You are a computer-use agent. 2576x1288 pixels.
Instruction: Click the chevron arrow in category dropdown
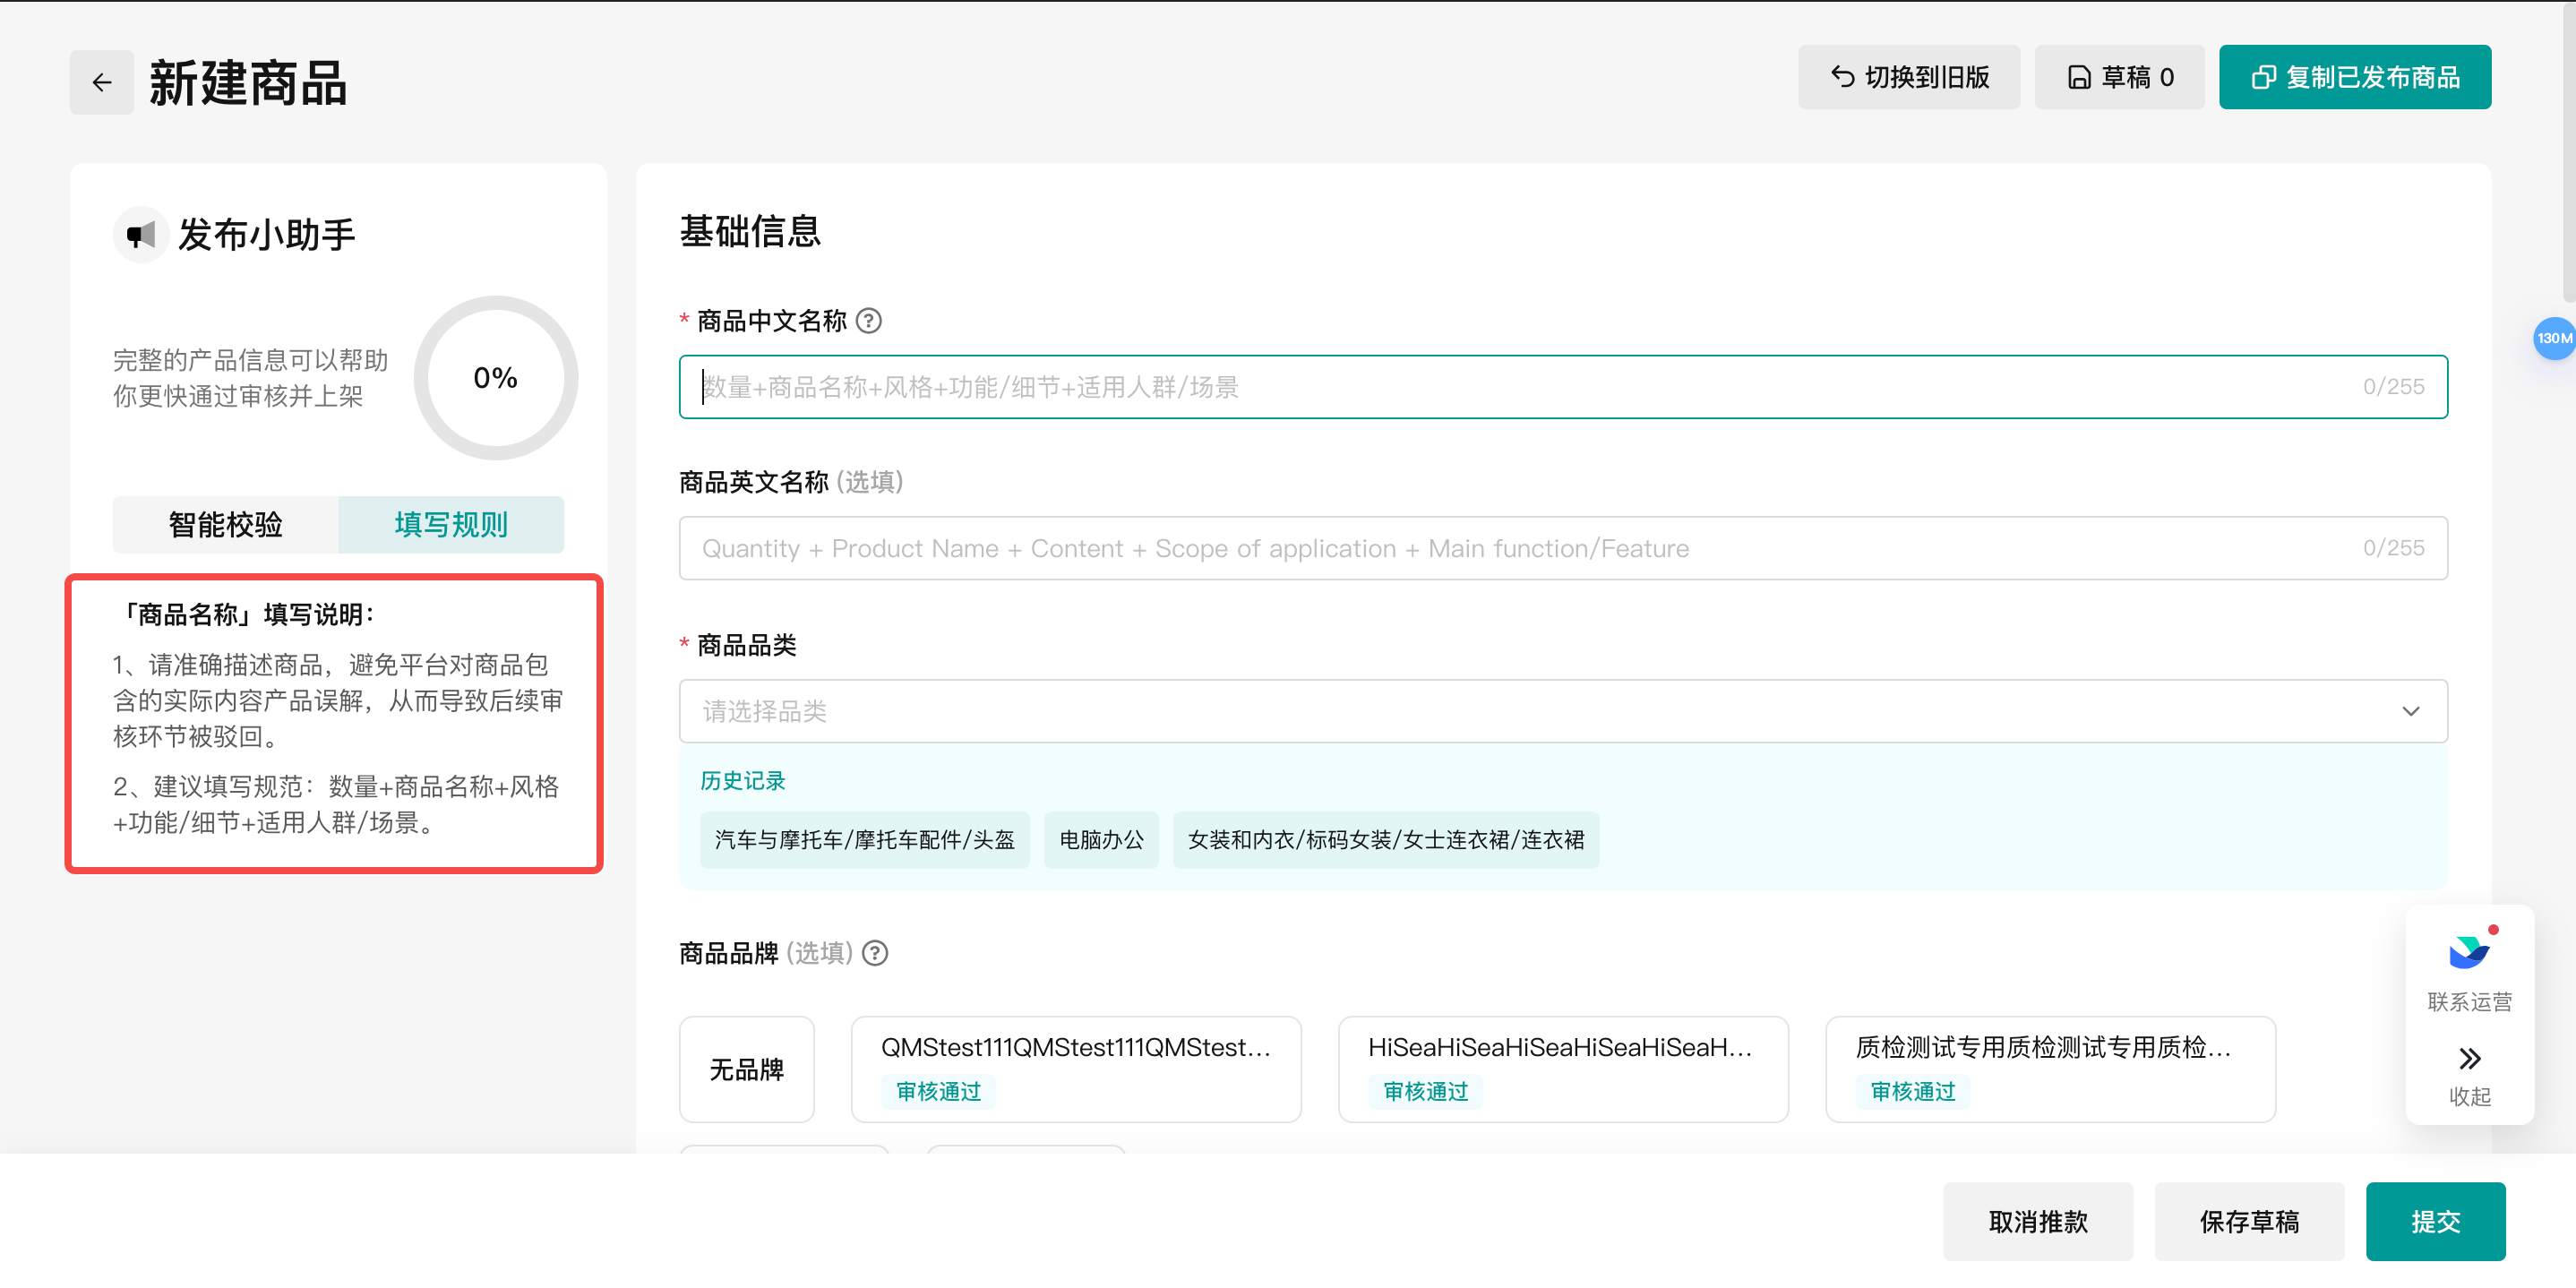pos(2411,711)
